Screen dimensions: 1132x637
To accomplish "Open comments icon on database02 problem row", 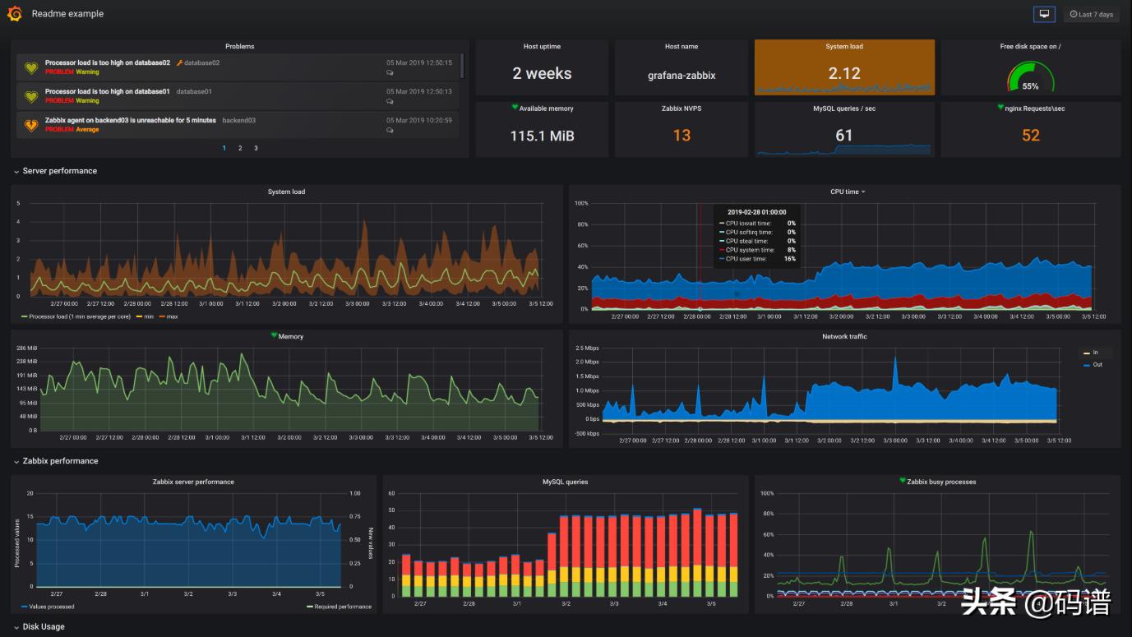I will (x=390, y=72).
